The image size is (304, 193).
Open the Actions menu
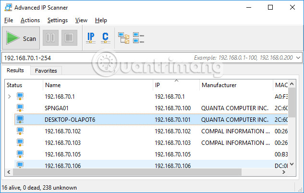[30, 20]
